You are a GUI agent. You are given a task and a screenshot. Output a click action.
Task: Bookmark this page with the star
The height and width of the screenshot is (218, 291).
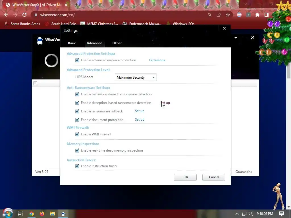click(x=228, y=15)
